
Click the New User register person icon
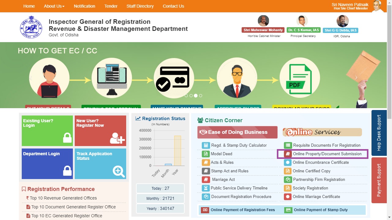[117, 138]
